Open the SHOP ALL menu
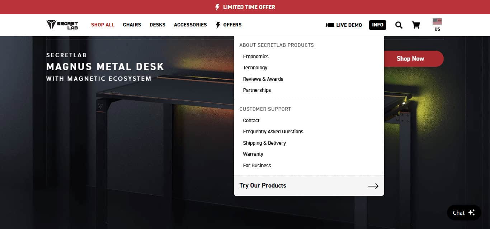 [x=103, y=25]
